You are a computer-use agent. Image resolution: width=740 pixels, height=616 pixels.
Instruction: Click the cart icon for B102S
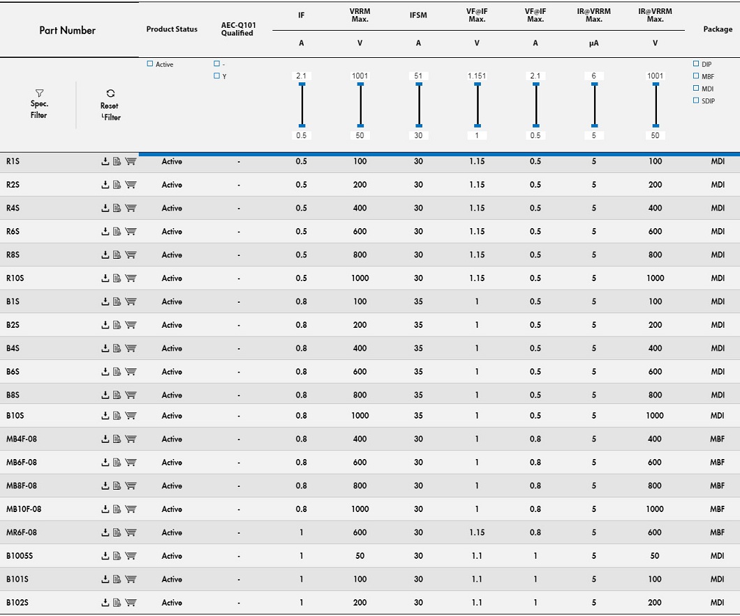(131, 603)
